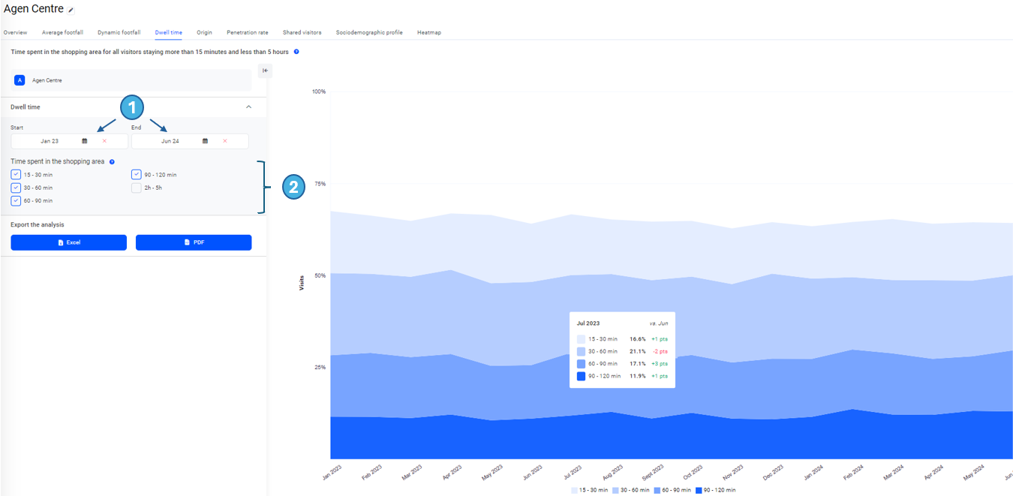Toggle the 30 - 60 min legend swatch

[x=615, y=490]
